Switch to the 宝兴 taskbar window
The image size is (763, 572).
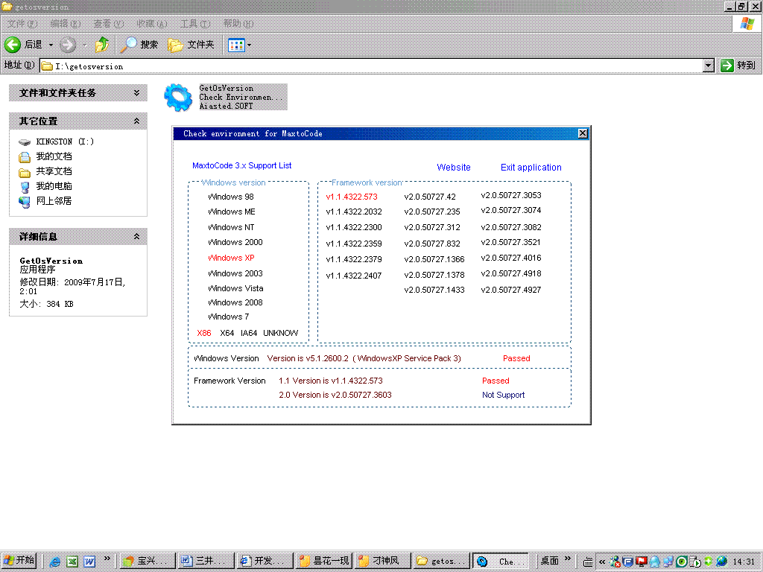click(146, 561)
